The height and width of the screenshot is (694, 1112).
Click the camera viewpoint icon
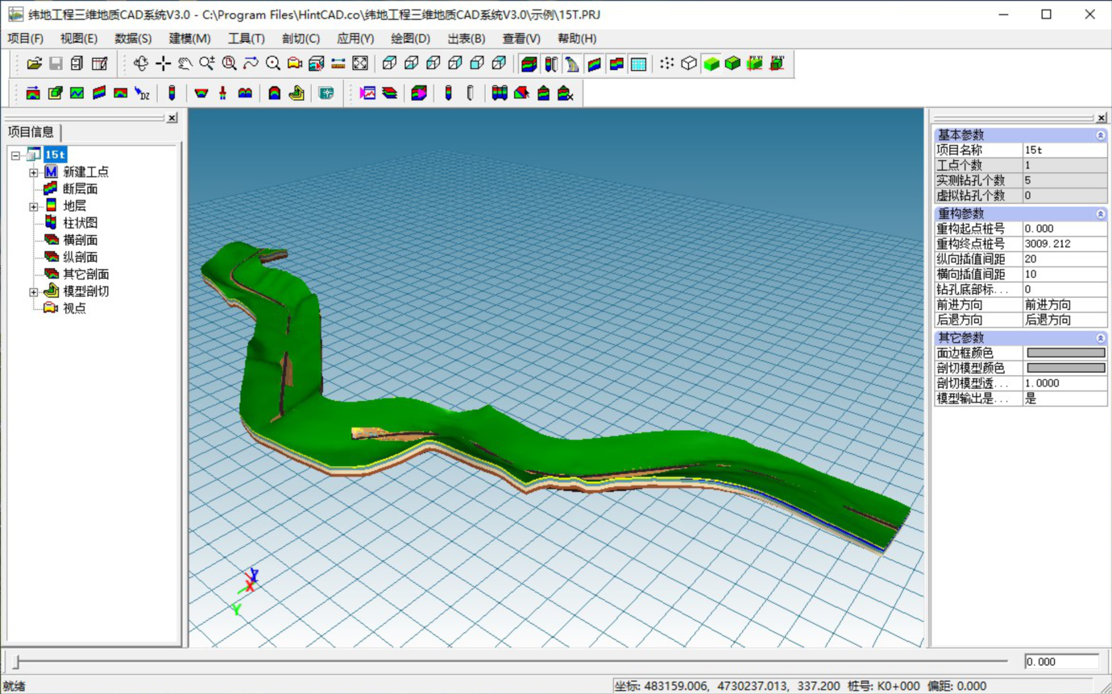295,64
